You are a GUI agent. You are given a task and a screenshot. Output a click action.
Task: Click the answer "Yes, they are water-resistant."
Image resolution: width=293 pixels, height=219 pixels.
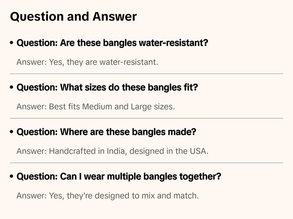pyautogui.click(x=87, y=62)
